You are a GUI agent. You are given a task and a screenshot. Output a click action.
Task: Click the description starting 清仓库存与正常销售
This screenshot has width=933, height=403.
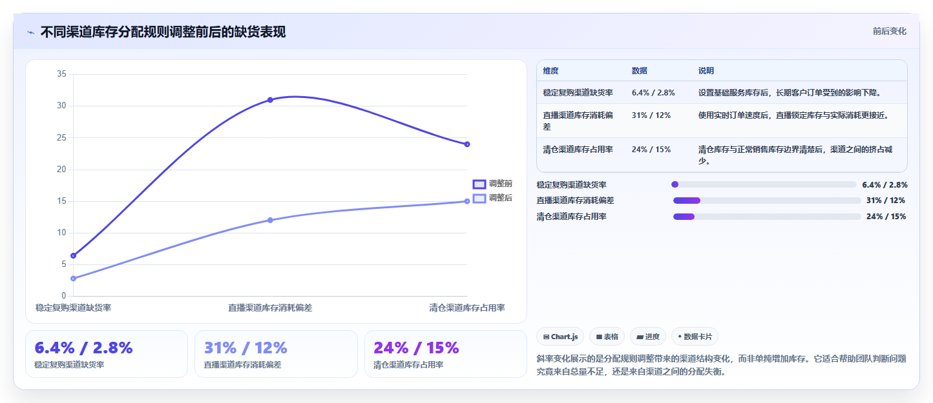click(795, 155)
